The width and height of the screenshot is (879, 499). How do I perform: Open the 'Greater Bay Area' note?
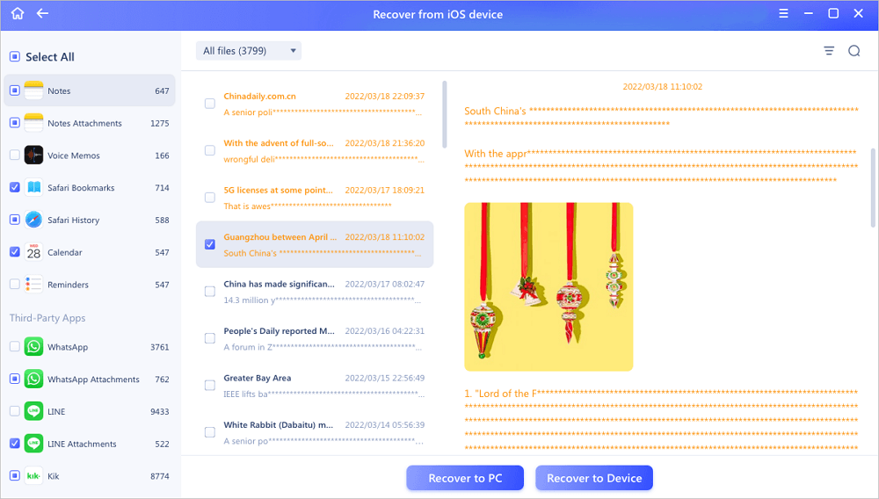[x=315, y=386]
